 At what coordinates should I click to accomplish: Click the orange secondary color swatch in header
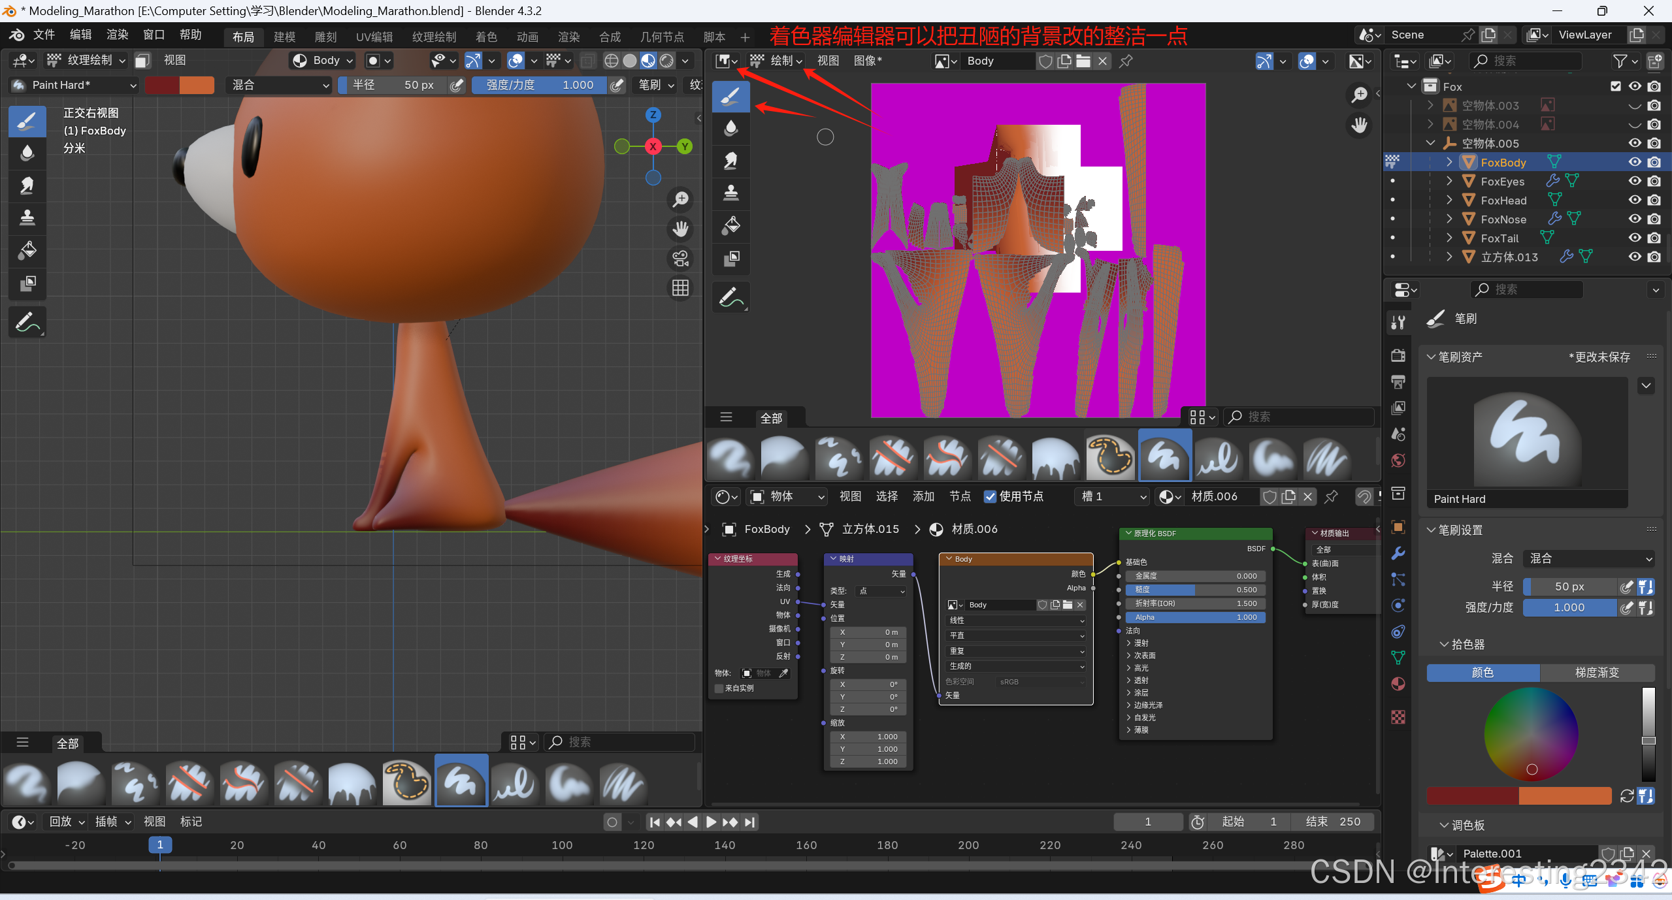point(197,85)
